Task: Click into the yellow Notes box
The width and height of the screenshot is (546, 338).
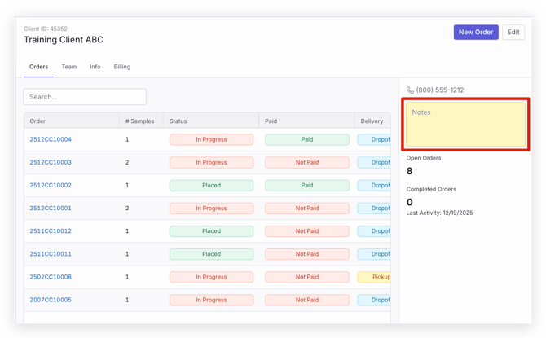Action: (466, 125)
